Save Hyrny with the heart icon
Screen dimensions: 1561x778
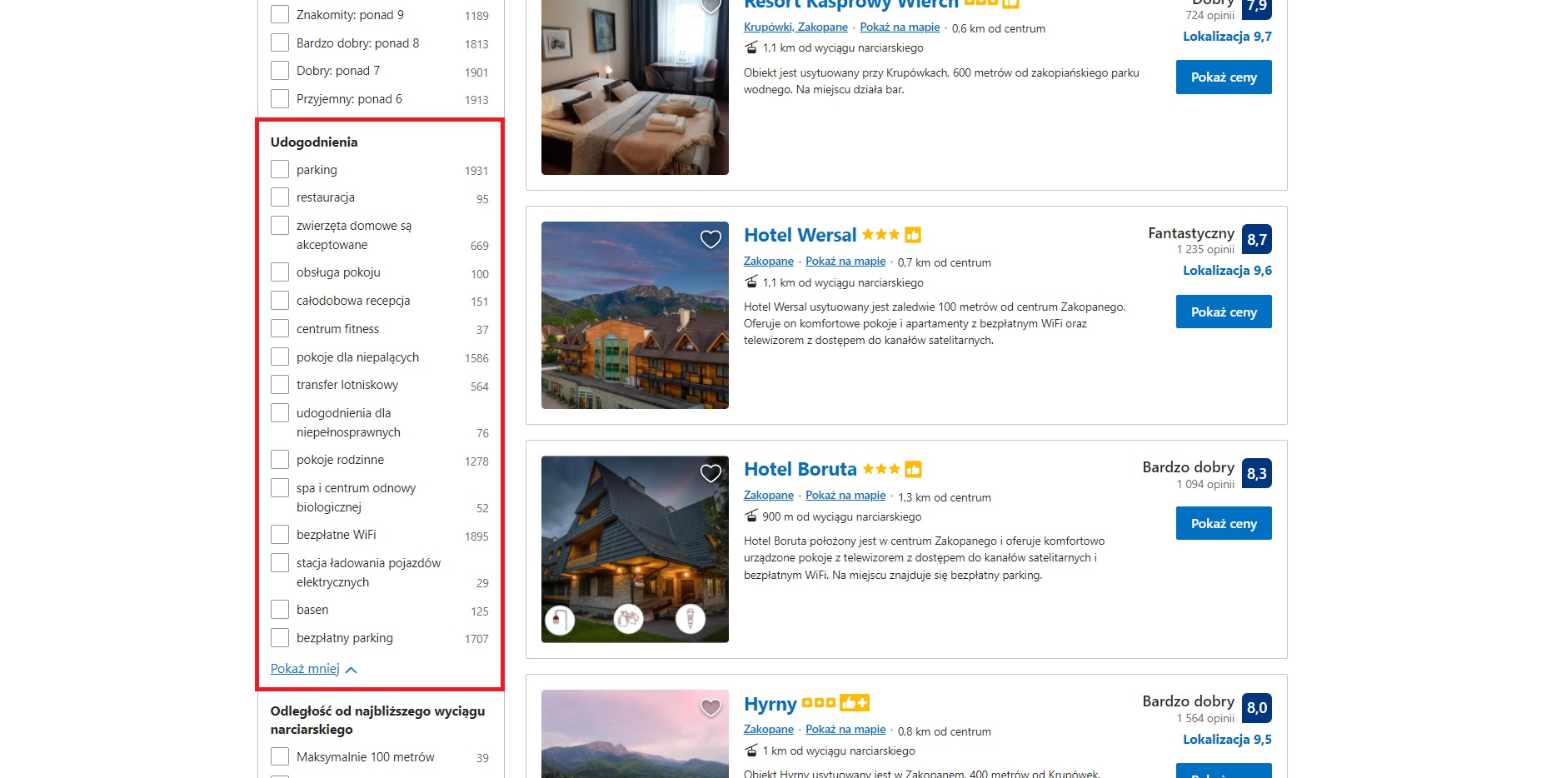(x=711, y=708)
